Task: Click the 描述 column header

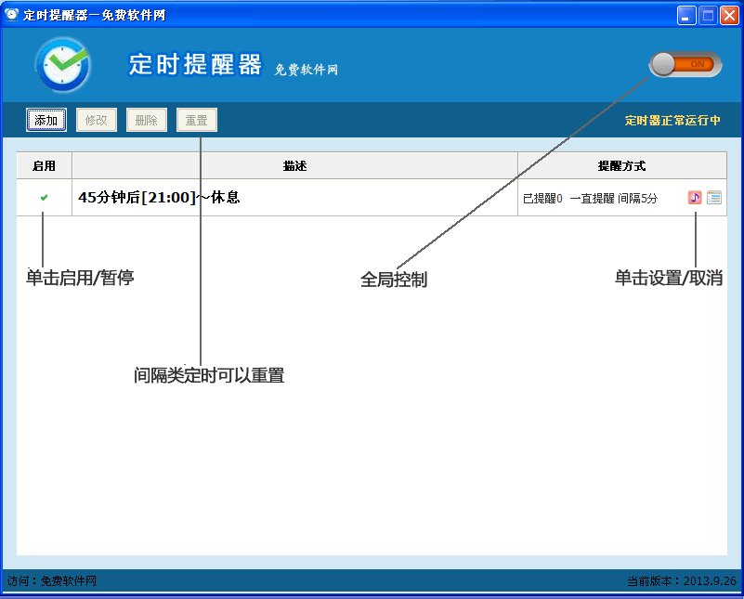Action: (x=294, y=165)
